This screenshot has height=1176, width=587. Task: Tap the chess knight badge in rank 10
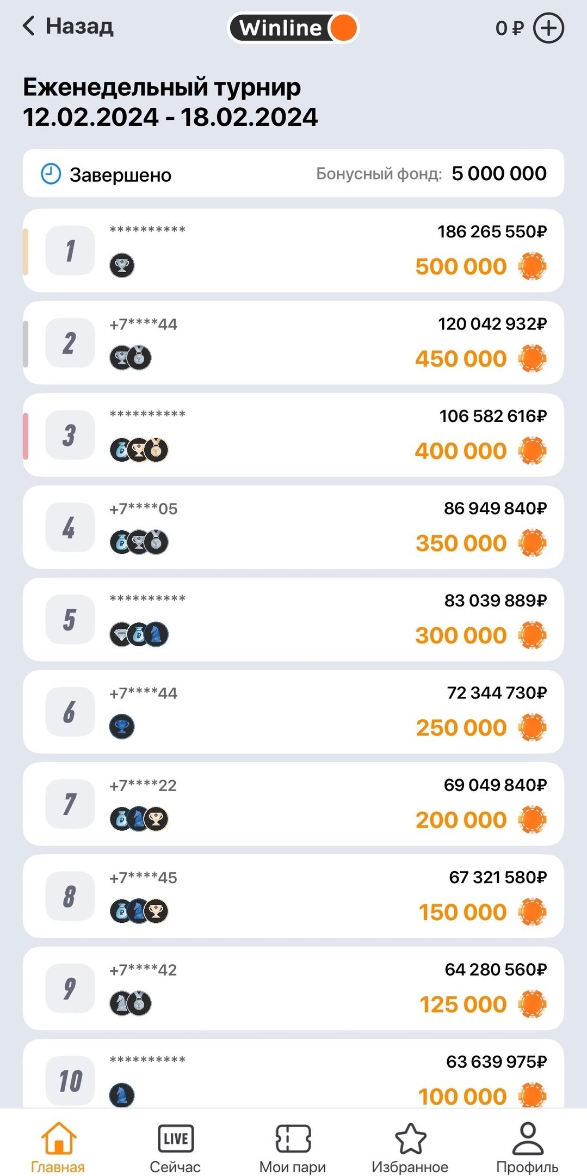122,1095
